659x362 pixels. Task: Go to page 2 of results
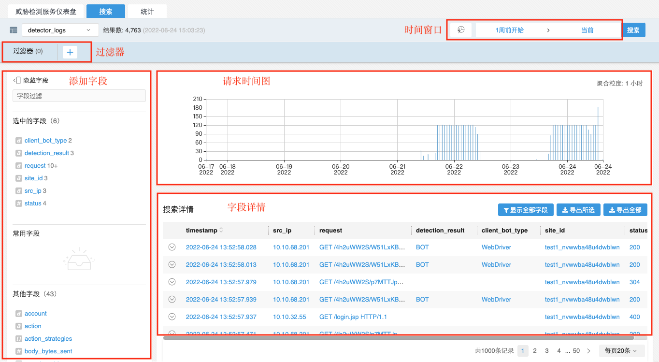(x=535, y=351)
